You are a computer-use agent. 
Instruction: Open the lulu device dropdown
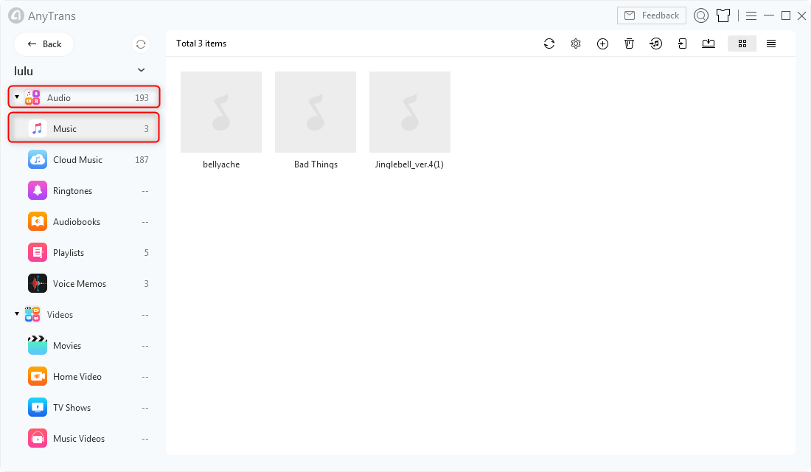tap(142, 70)
